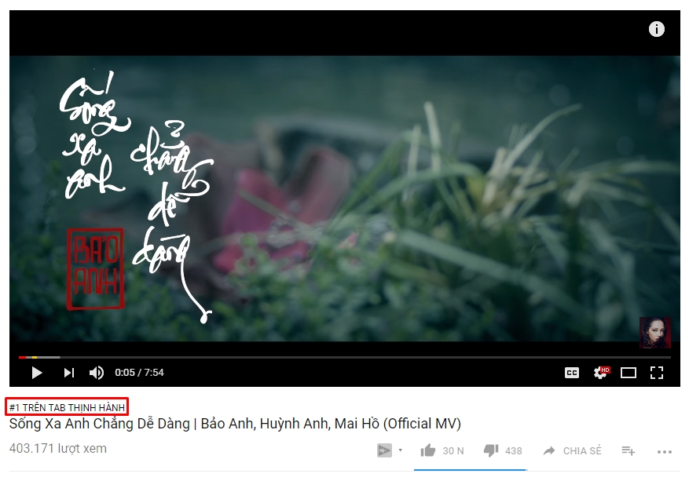Image resolution: width=689 pixels, height=481 pixels.
Task: Toggle closed captions on
Action: coord(572,373)
